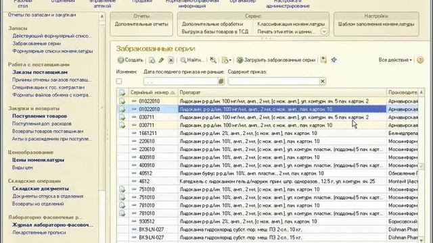Click up arrow of navigation panel scrollbar
Screen dimensions: 433x243
click(x=102, y=16)
